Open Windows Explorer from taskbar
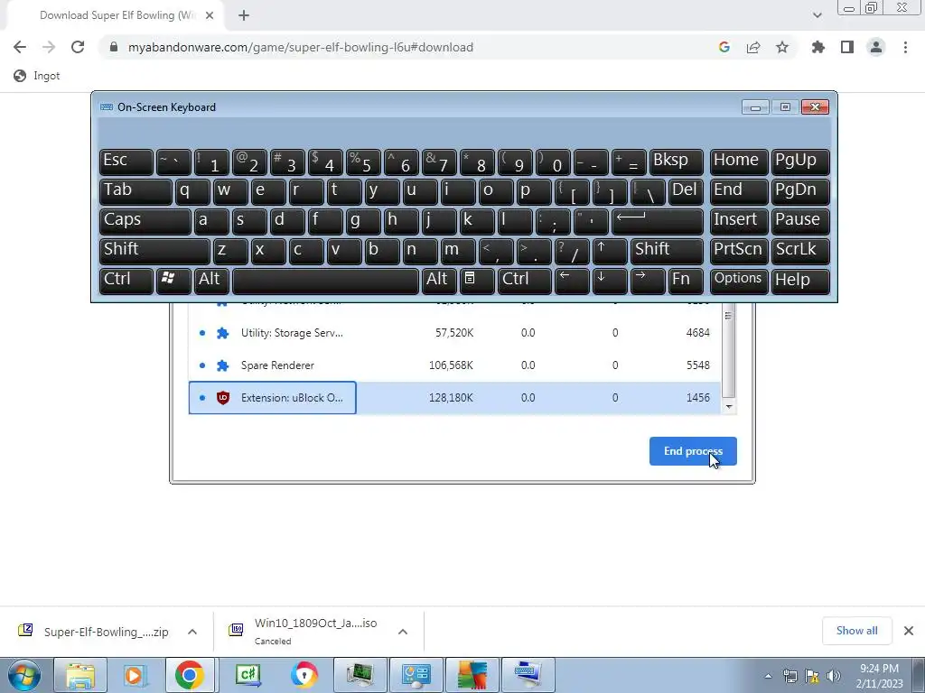The height and width of the screenshot is (693, 925). (x=80, y=675)
